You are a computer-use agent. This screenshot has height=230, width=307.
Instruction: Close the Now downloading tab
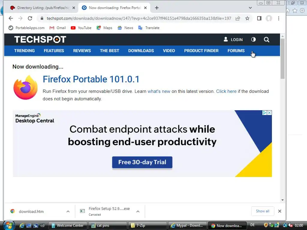pos(145,8)
